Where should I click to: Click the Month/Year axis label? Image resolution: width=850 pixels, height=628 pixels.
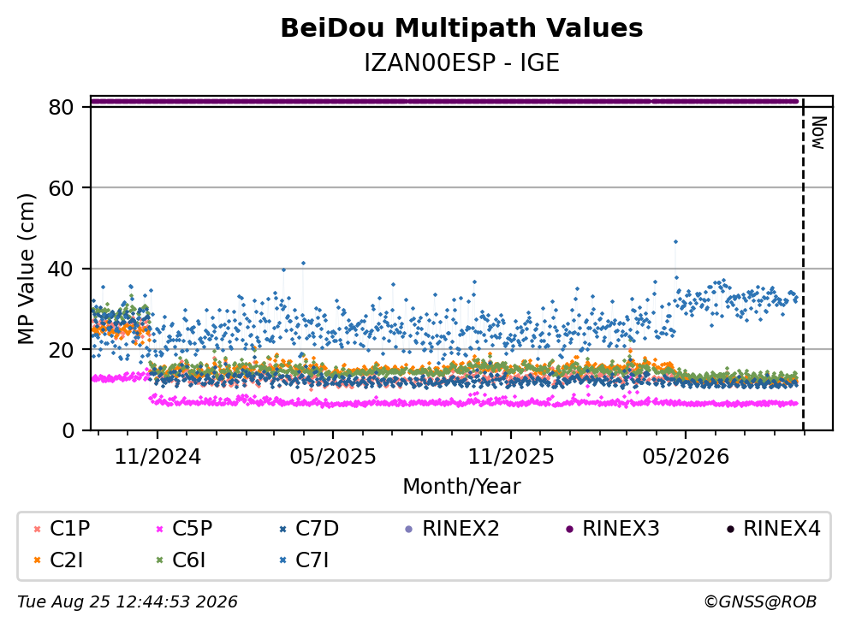[461, 487]
